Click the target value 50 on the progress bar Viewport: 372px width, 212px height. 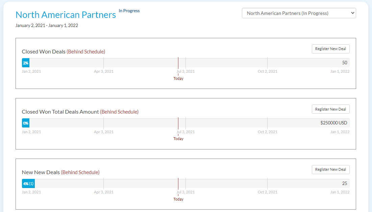pyautogui.click(x=344, y=63)
